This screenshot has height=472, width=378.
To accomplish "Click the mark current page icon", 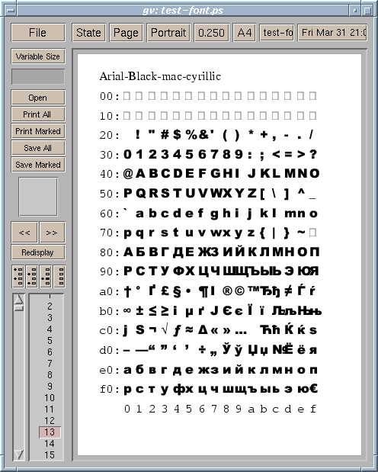I will [x=46, y=276].
